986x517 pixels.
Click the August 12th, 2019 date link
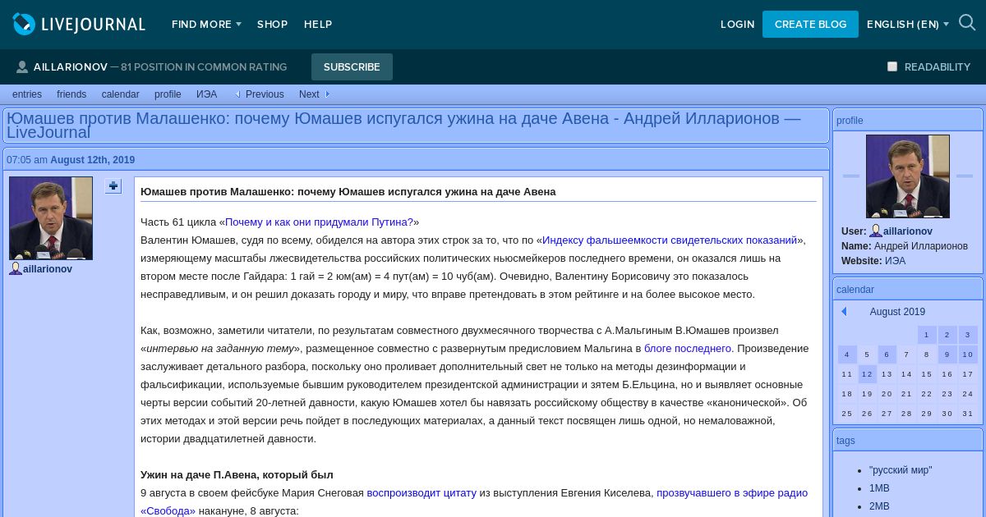[92, 160]
